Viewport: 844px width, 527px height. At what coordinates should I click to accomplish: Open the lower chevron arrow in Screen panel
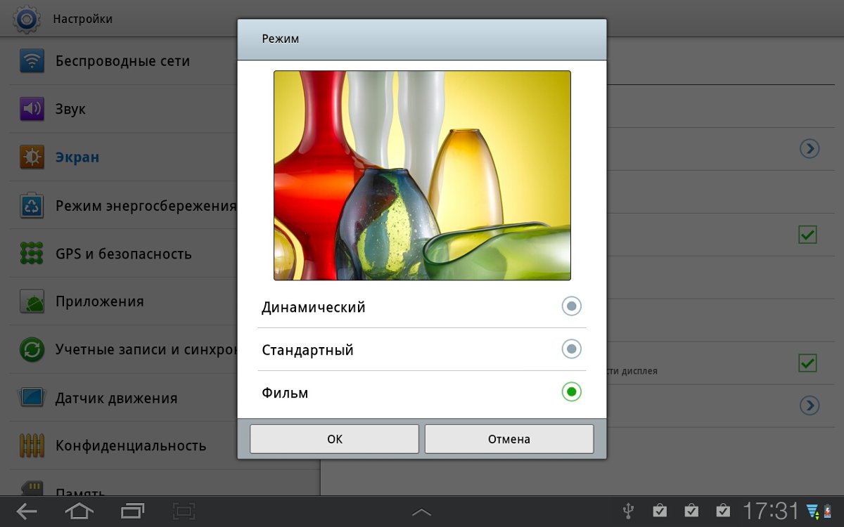tap(810, 405)
